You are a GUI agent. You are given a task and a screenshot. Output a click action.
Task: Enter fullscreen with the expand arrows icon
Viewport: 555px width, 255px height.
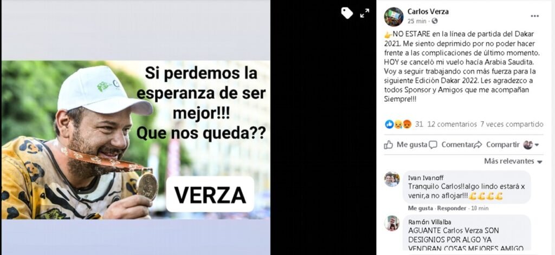[365, 14]
